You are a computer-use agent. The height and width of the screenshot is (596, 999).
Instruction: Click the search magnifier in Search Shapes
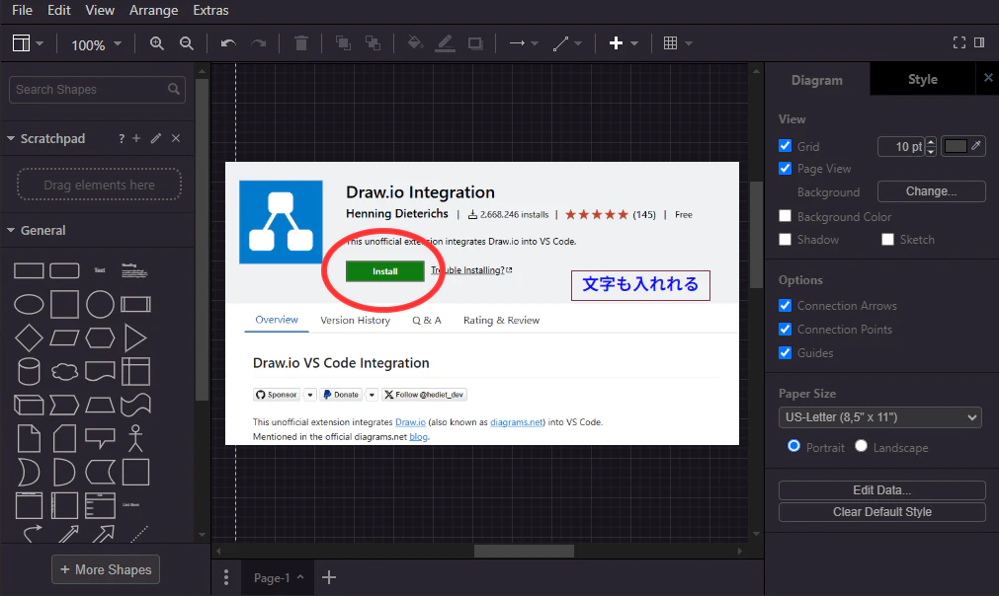pos(174,89)
